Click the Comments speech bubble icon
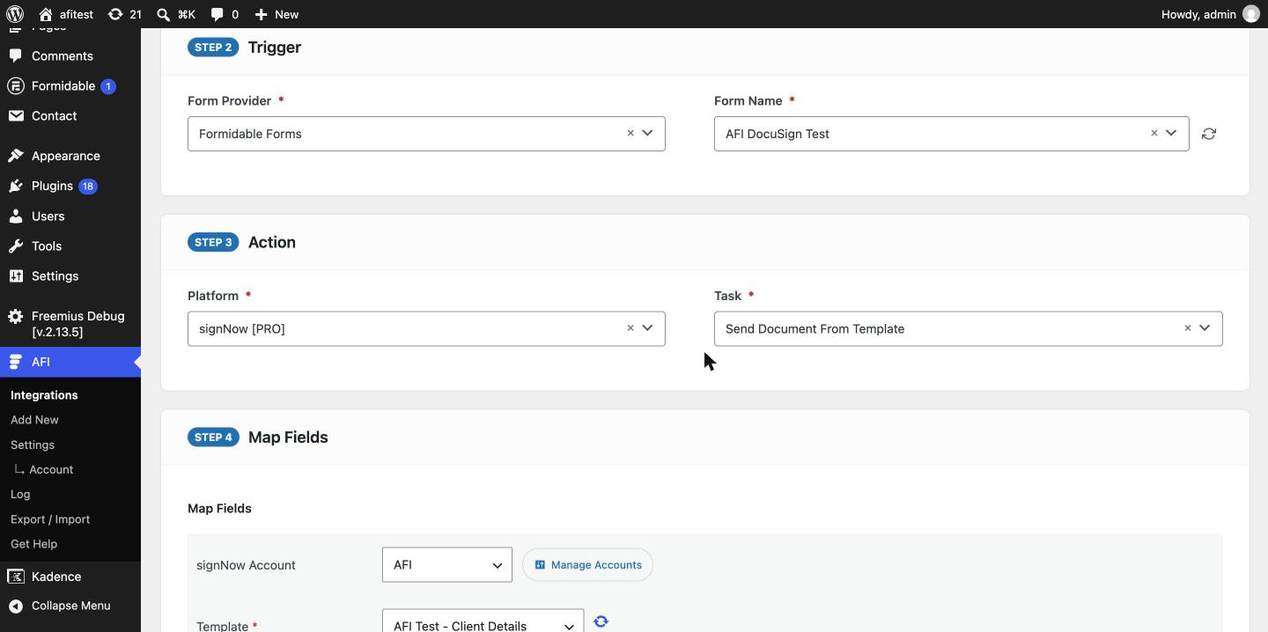Screen dimensions: 1268x632 [x=16, y=55]
